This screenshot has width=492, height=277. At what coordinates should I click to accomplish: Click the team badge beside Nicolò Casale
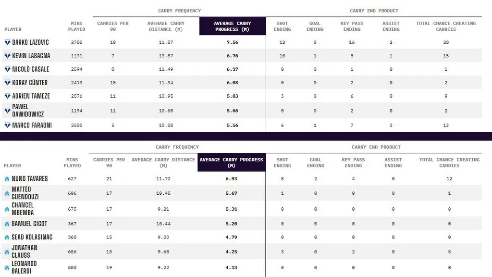(7, 69)
